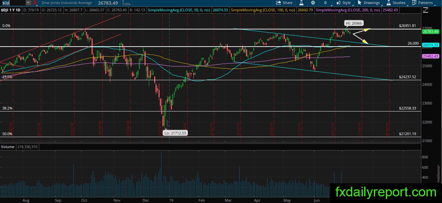442x203 pixels.
Task: Click the $DJI symbol input field
Action: coord(13,3)
